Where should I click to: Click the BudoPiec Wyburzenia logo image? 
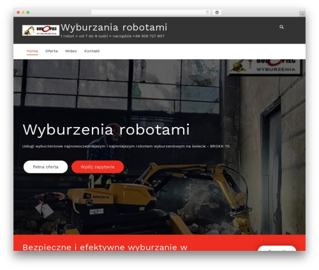(41, 30)
